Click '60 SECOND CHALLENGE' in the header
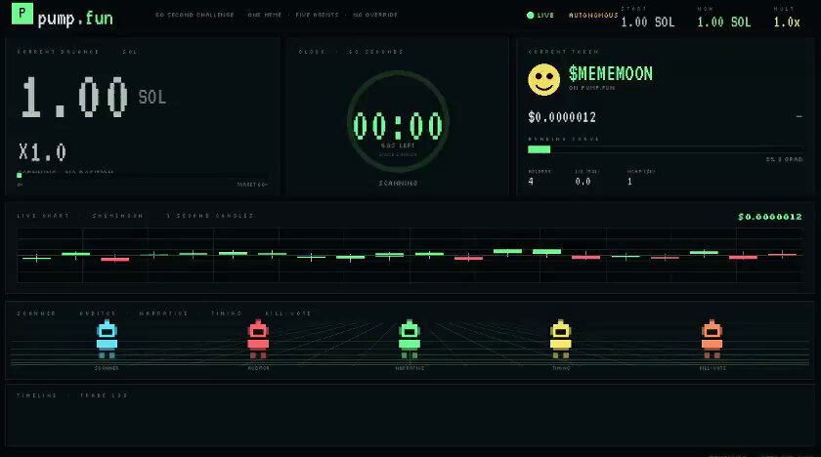The width and height of the screenshot is (821, 457). [x=194, y=15]
